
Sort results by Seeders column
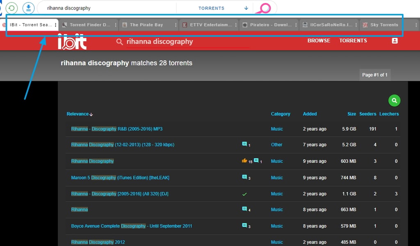coord(367,114)
